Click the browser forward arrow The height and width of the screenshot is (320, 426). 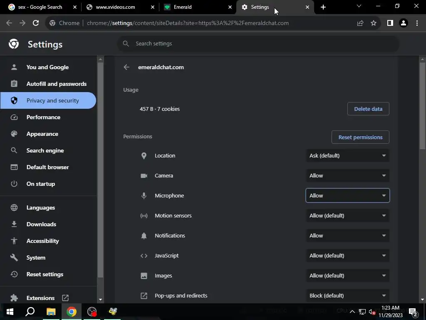tap(22, 23)
